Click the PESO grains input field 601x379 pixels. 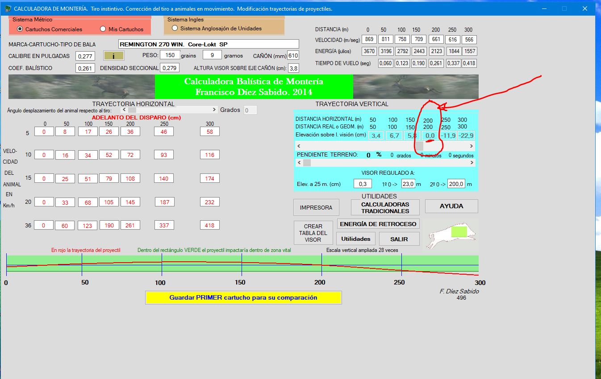[x=170, y=55]
